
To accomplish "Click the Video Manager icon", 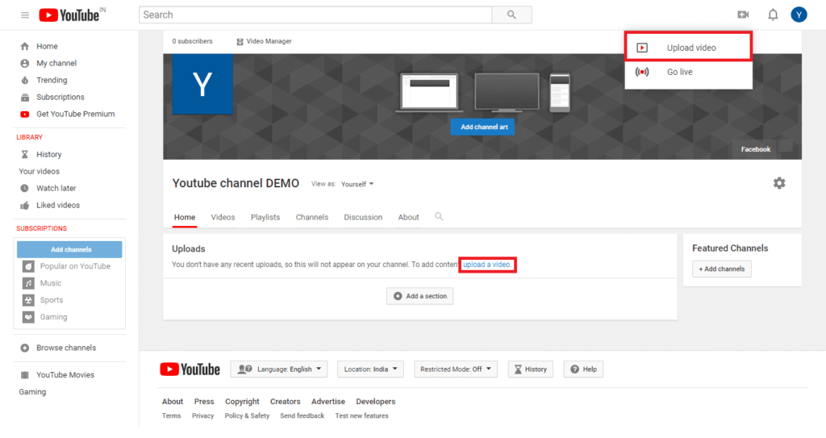I will click(x=240, y=42).
